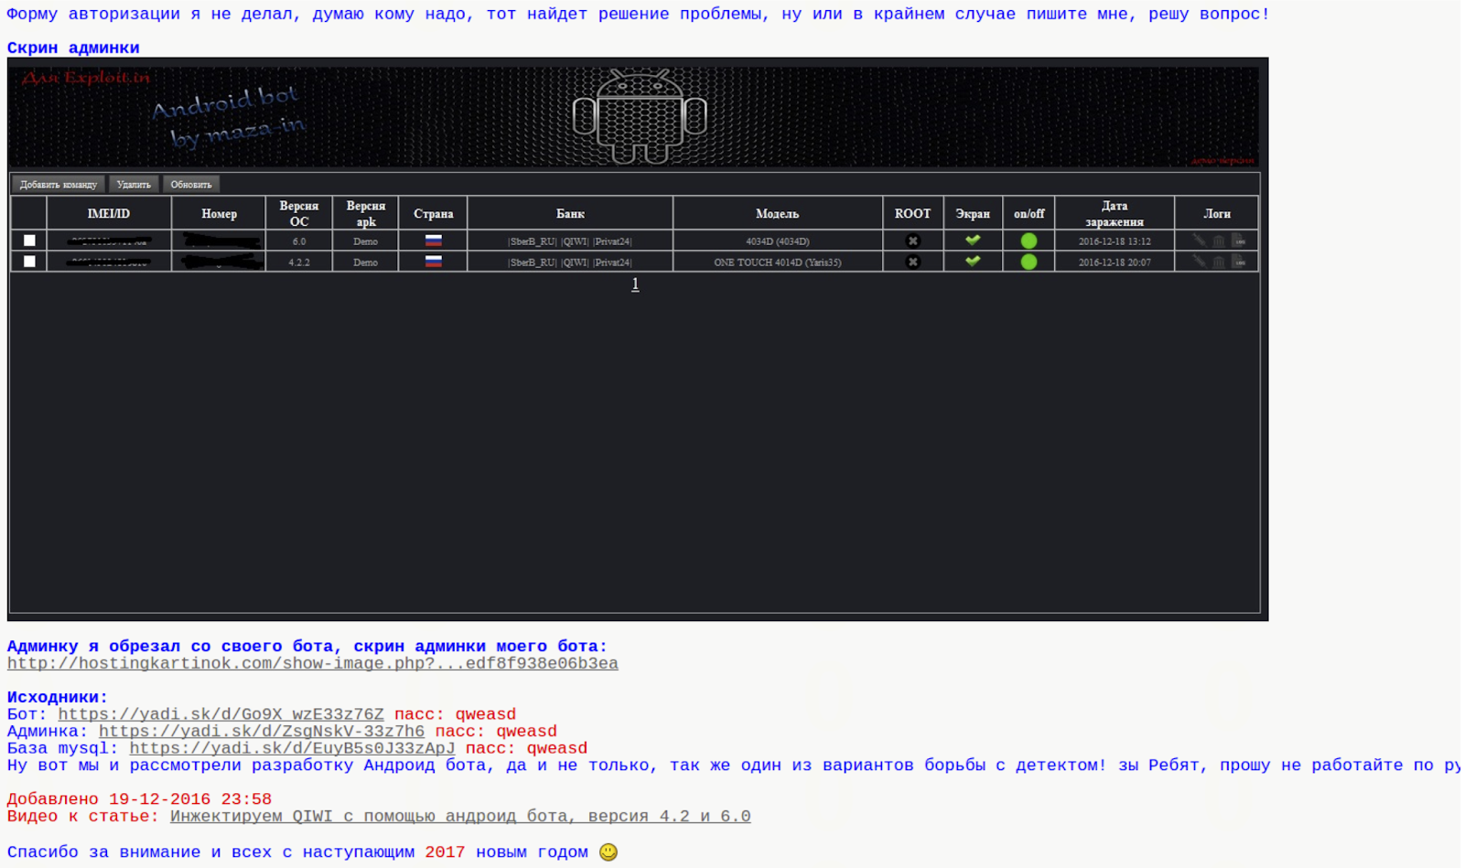Click the green screen checkmark for ONE TOUCH 4014D
1464x868 pixels.
(973, 262)
